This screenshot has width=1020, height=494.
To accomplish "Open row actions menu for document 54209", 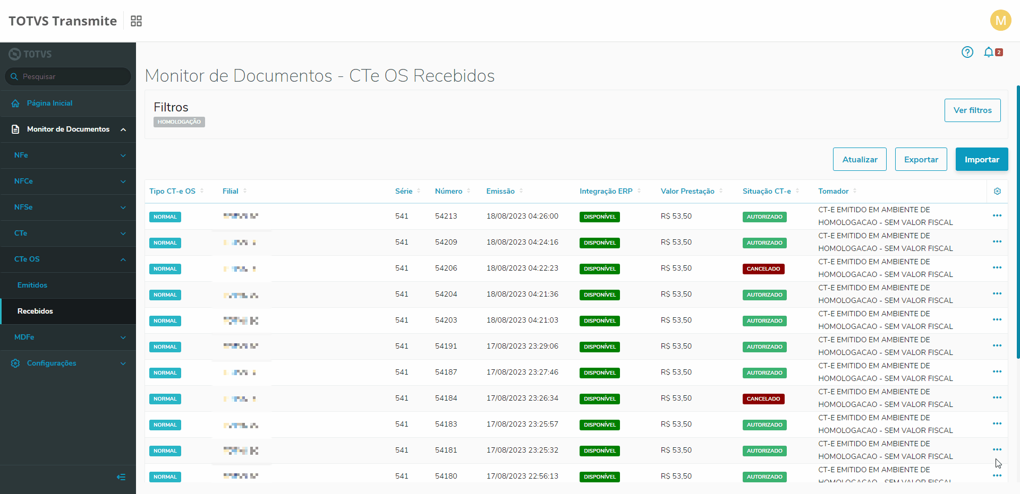I will click(997, 241).
